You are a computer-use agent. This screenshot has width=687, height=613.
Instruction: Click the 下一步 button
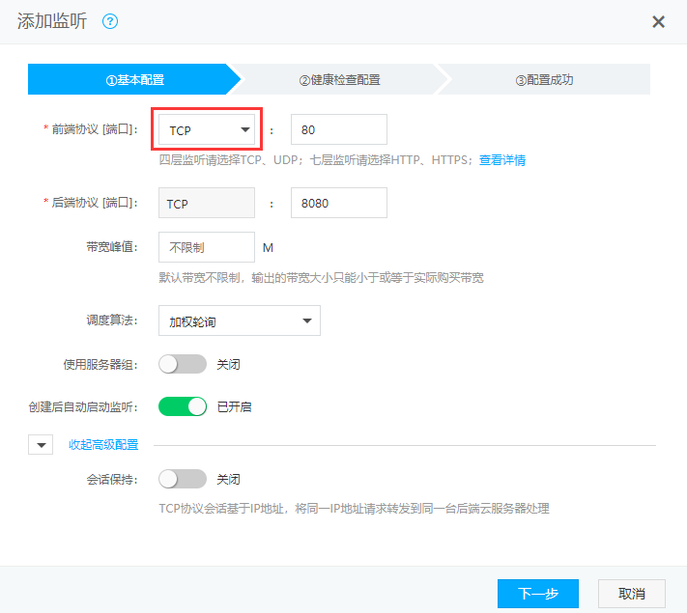[537, 594]
